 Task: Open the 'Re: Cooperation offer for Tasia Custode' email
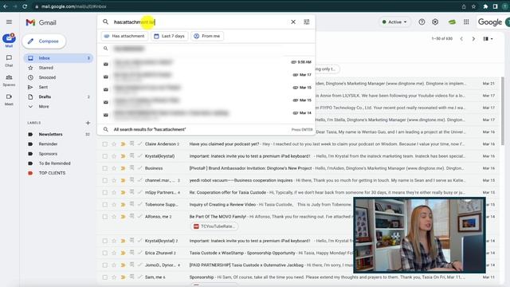pos(228,192)
